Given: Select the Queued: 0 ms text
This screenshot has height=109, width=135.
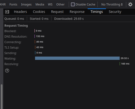Looking at the screenshot, I should point(14,19).
